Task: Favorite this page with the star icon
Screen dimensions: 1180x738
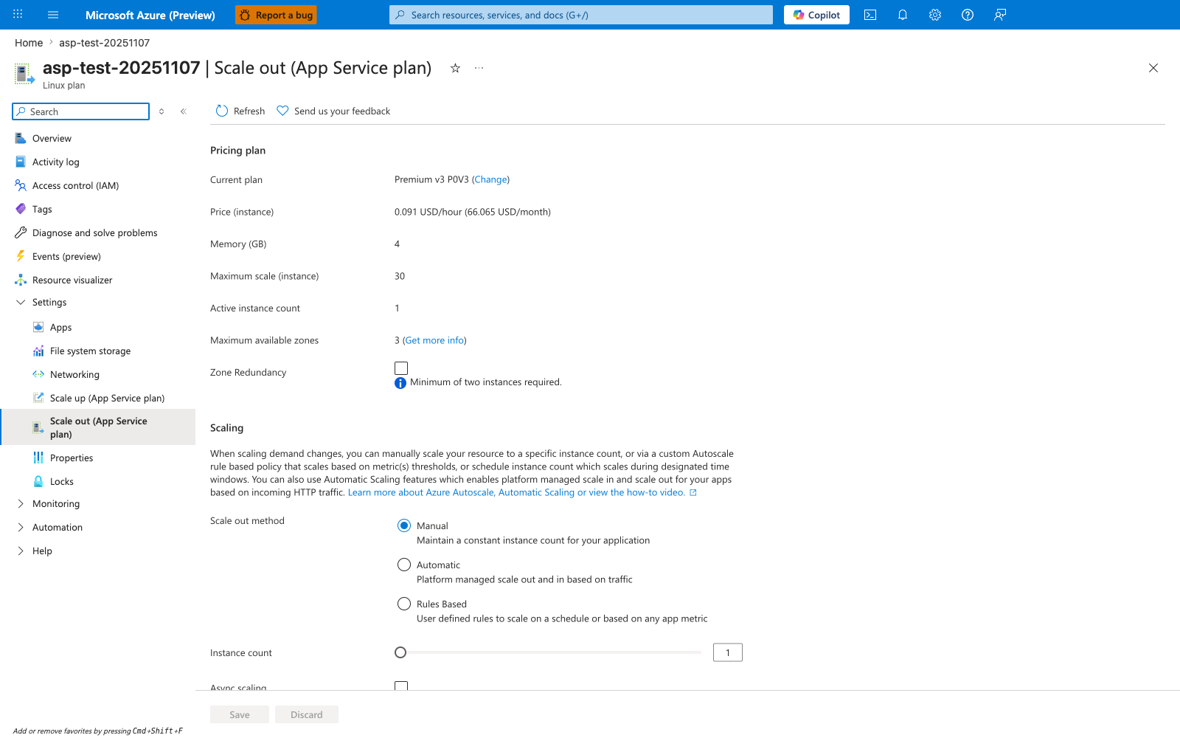Action: [455, 68]
